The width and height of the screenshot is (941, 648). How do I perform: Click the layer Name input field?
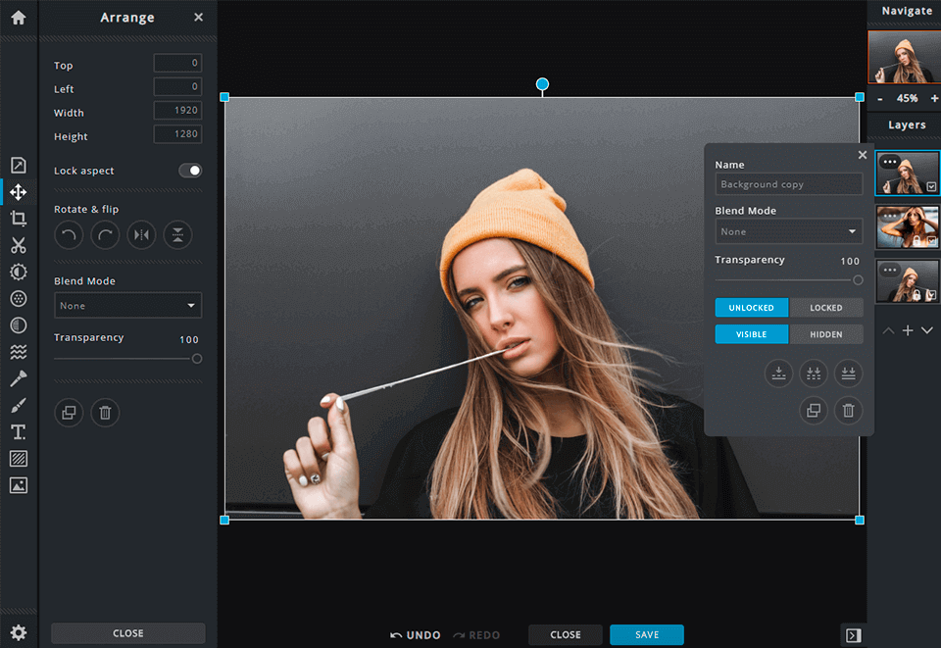pos(788,184)
